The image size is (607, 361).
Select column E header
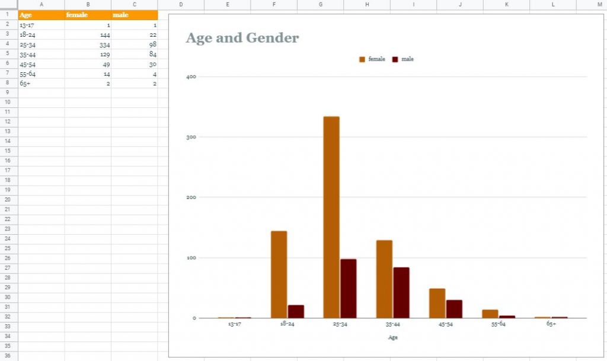(227, 5)
